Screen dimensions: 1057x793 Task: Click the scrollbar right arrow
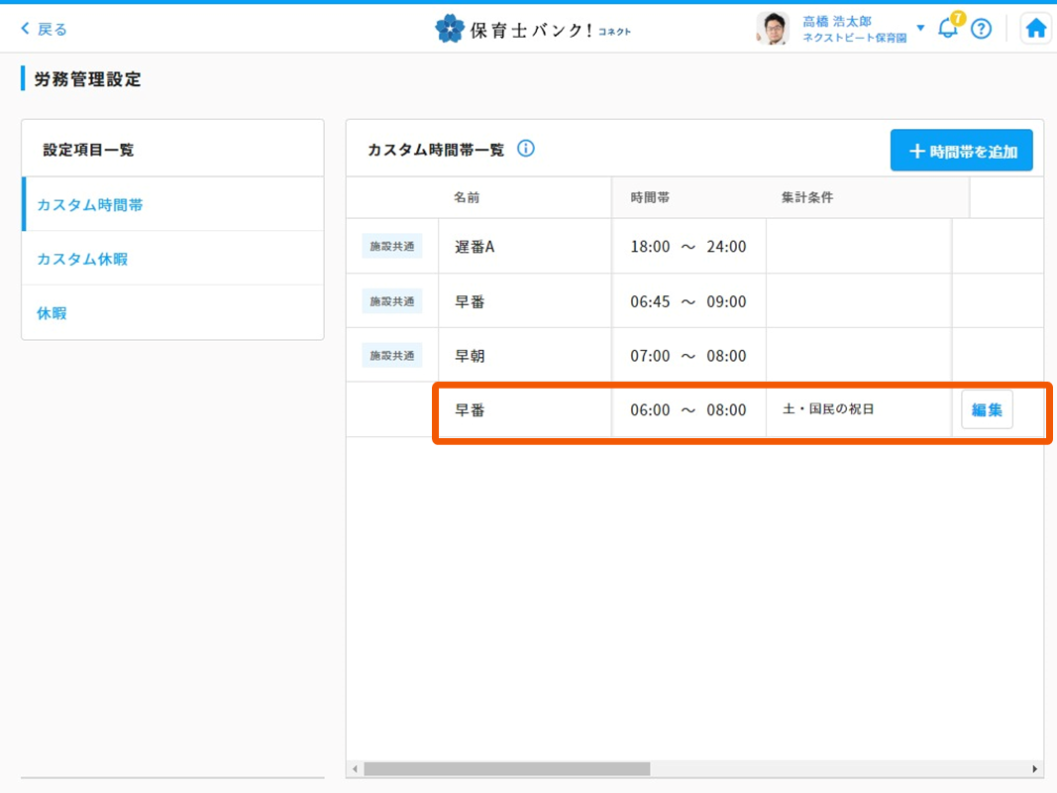(x=1035, y=769)
